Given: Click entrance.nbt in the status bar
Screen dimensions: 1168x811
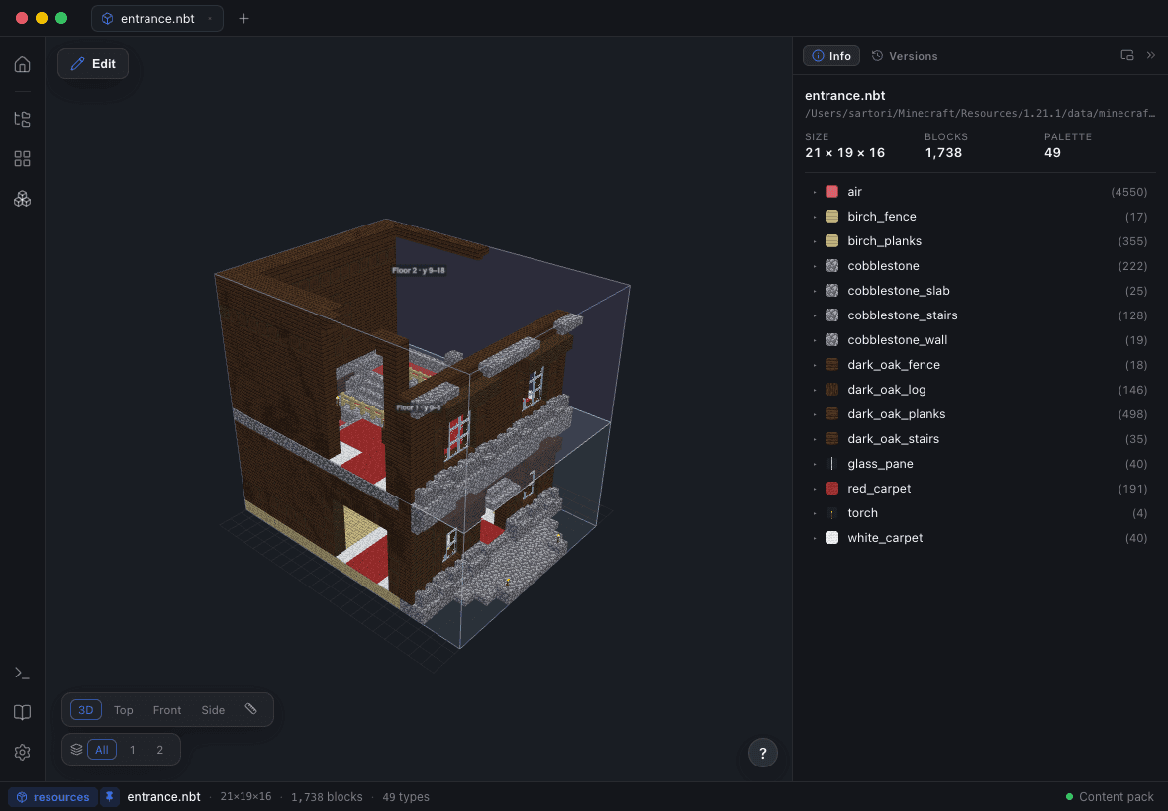Looking at the screenshot, I should click(164, 797).
